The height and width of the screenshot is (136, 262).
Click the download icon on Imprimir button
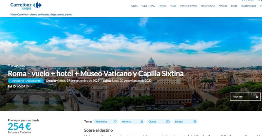[x=257, y=96]
